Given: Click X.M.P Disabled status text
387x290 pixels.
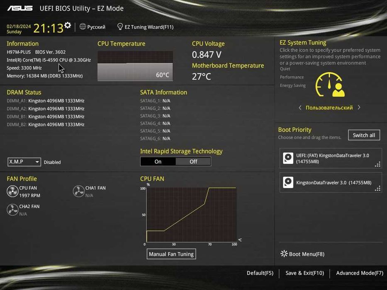Looking at the screenshot, I should click(x=52, y=162).
